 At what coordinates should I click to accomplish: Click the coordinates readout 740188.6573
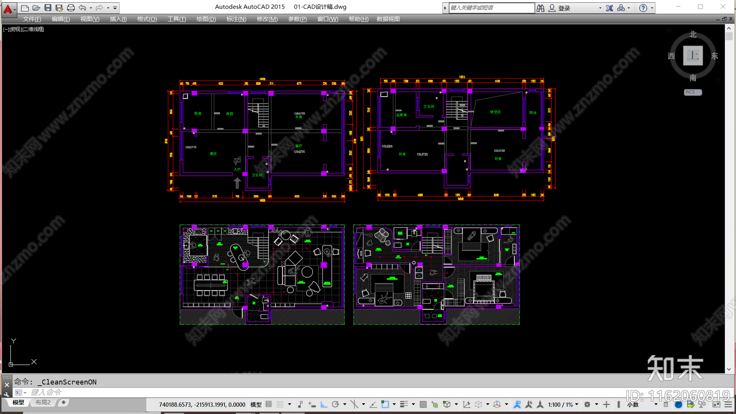click(202, 405)
